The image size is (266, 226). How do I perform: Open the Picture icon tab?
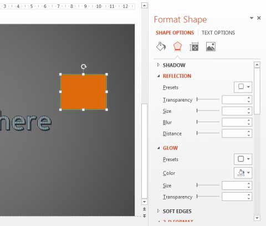[211, 47]
